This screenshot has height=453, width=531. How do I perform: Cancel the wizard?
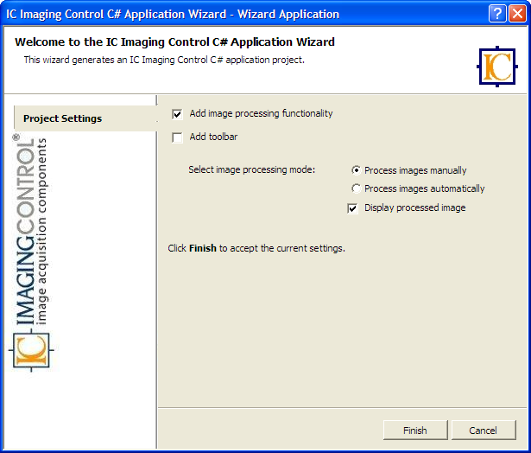(x=484, y=431)
